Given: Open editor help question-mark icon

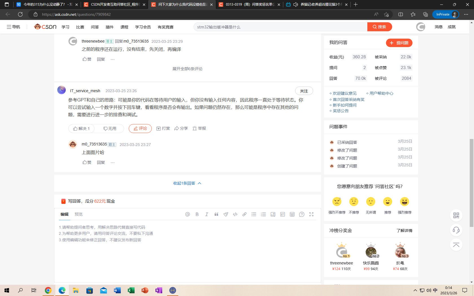Looking at the screenshot, I should (x=302, y=214).
